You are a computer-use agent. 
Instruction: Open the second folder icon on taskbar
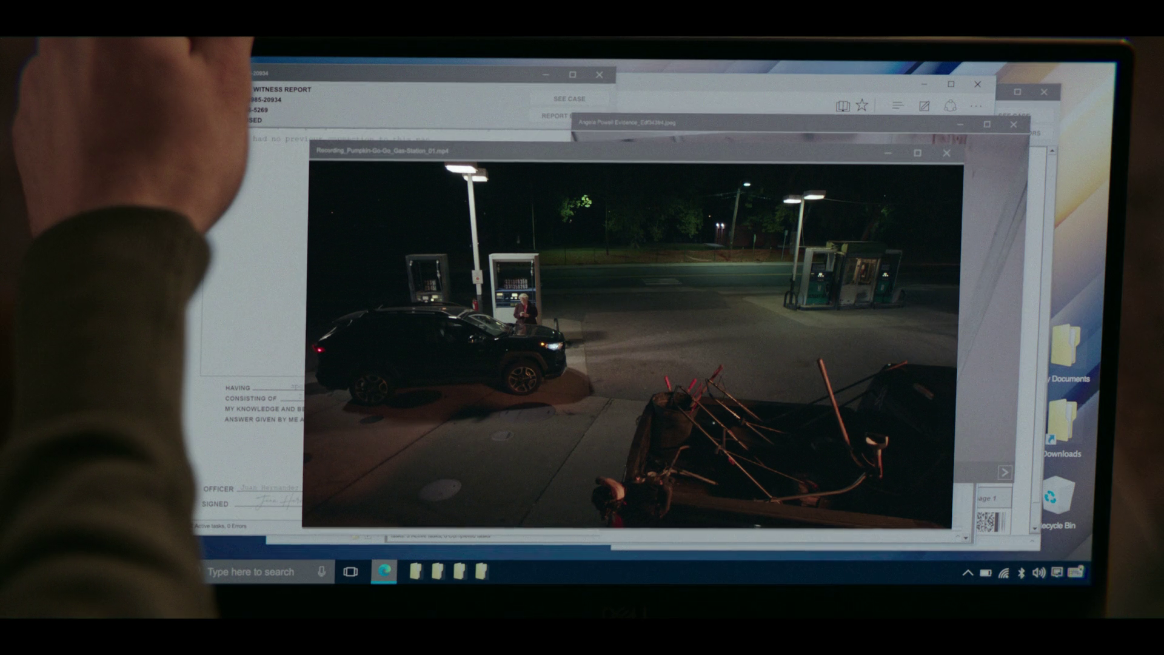point(437,571)
